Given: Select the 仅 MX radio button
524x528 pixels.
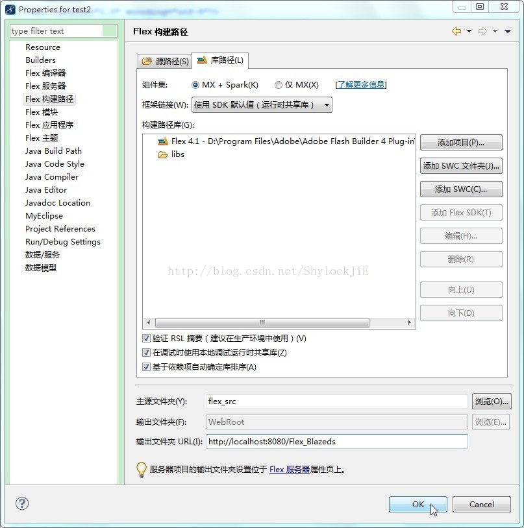Looking at the screenshot, I should tap(278, 85).
